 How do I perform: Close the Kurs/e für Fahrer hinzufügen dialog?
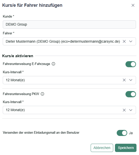133,5
